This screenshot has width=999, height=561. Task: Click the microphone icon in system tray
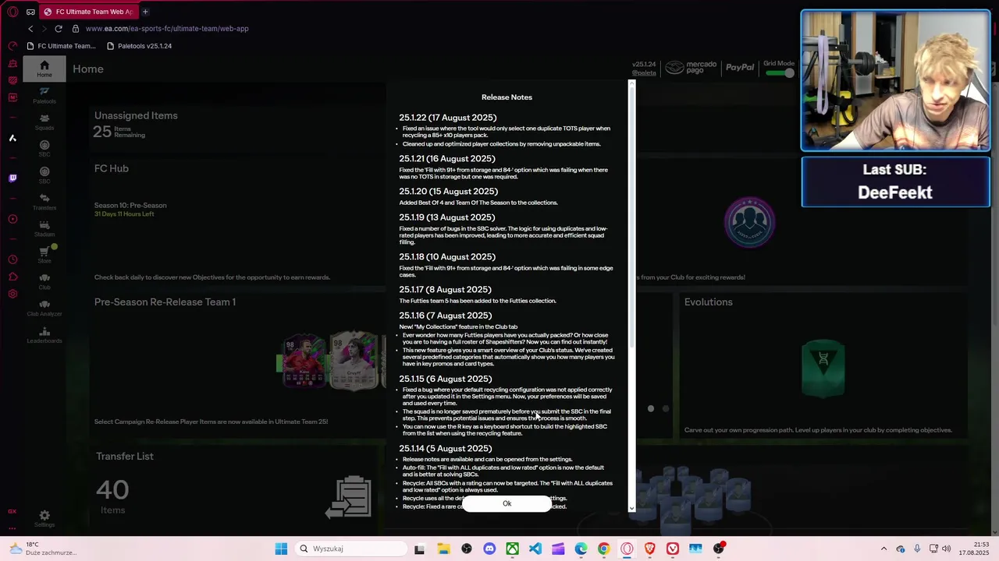[x=917, y=549]
